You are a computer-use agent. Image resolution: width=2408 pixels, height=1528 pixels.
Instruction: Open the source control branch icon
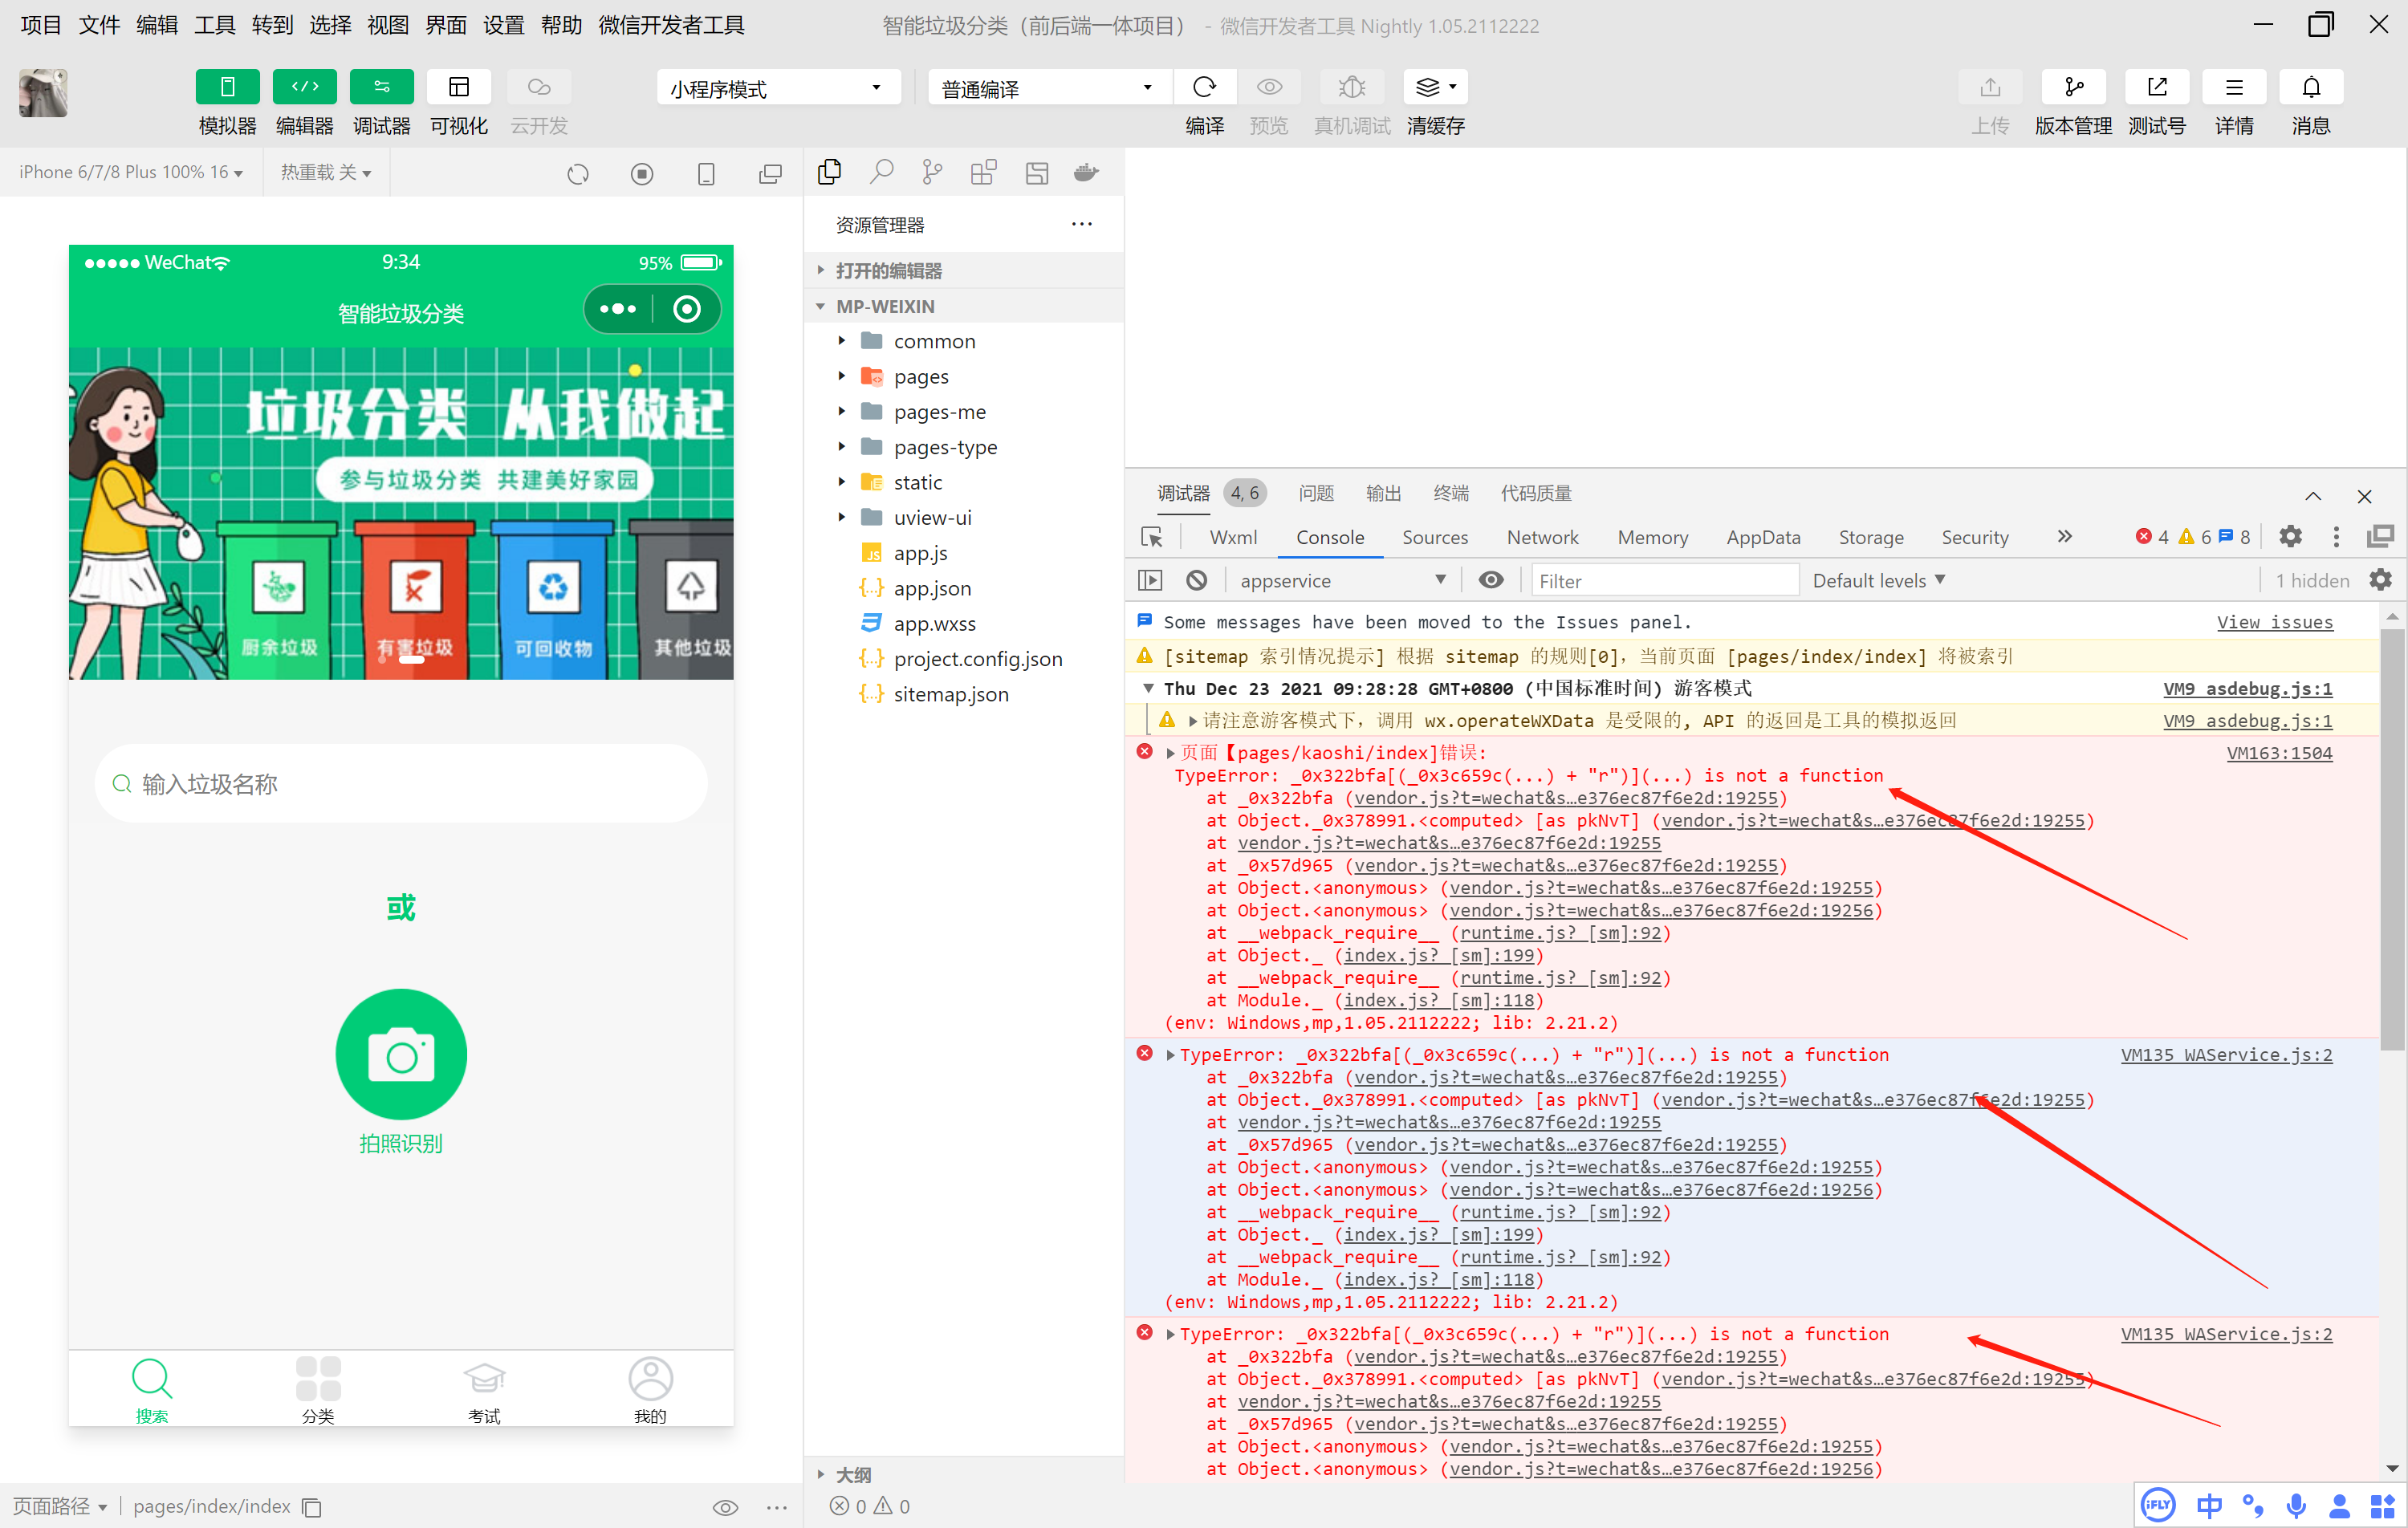932,173
